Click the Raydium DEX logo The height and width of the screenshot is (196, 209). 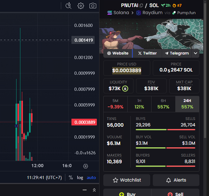(x=139, y=13)
